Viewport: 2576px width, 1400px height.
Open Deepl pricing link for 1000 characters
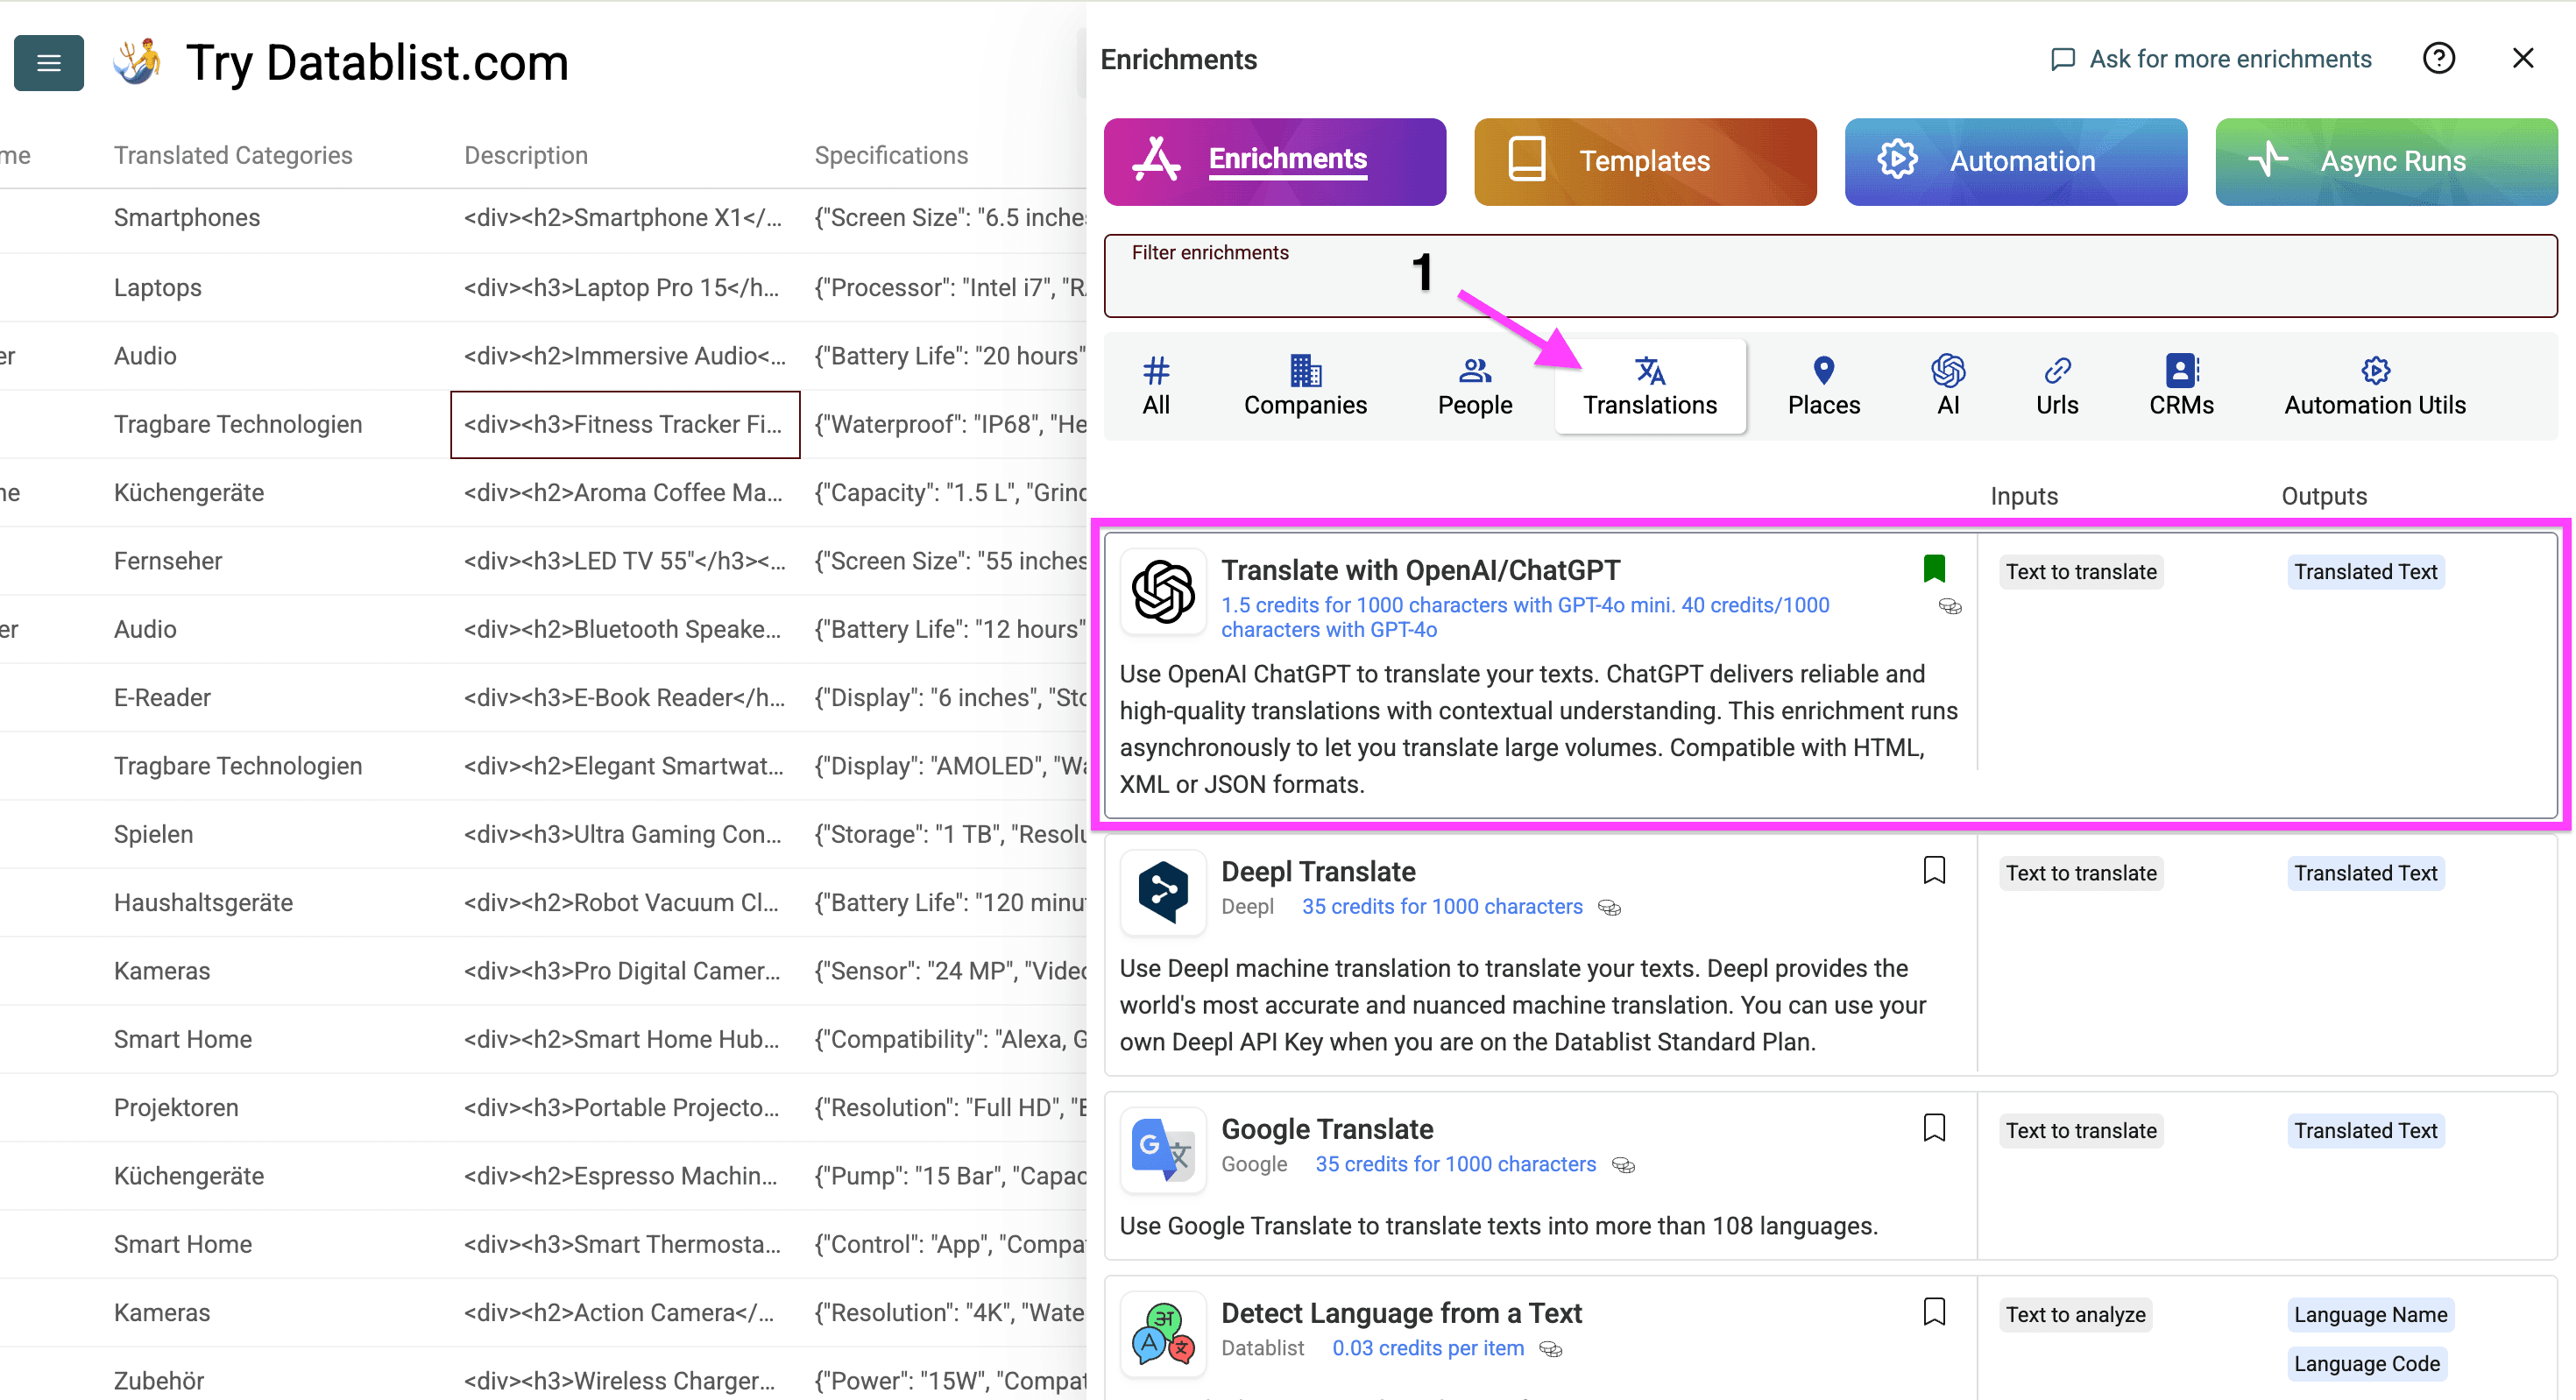(1442, 906)
